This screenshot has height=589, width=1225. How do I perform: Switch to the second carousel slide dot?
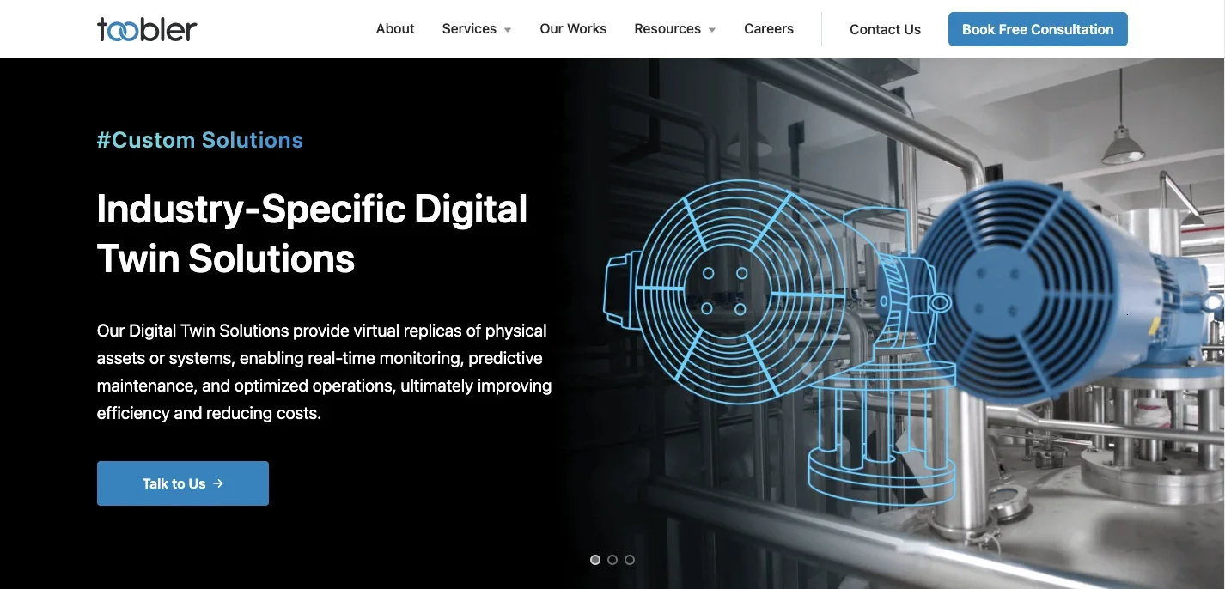click(612, 560)
